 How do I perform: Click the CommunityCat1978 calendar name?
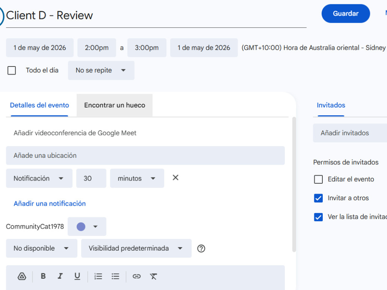(x=35, y=227)
